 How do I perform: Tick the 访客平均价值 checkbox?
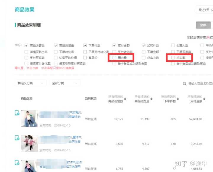pyautogui.click(x=56, y=58)
